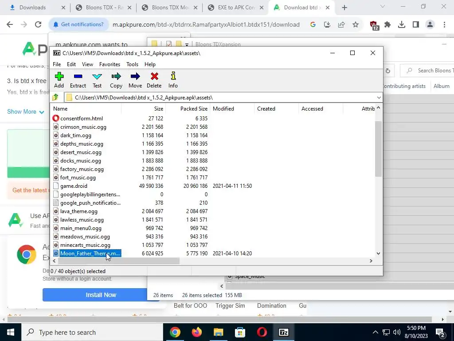Viewport: 454px width, 341px height.
Task: Run Test on the archive via toolbar
Action: click(x=97, y=76)
